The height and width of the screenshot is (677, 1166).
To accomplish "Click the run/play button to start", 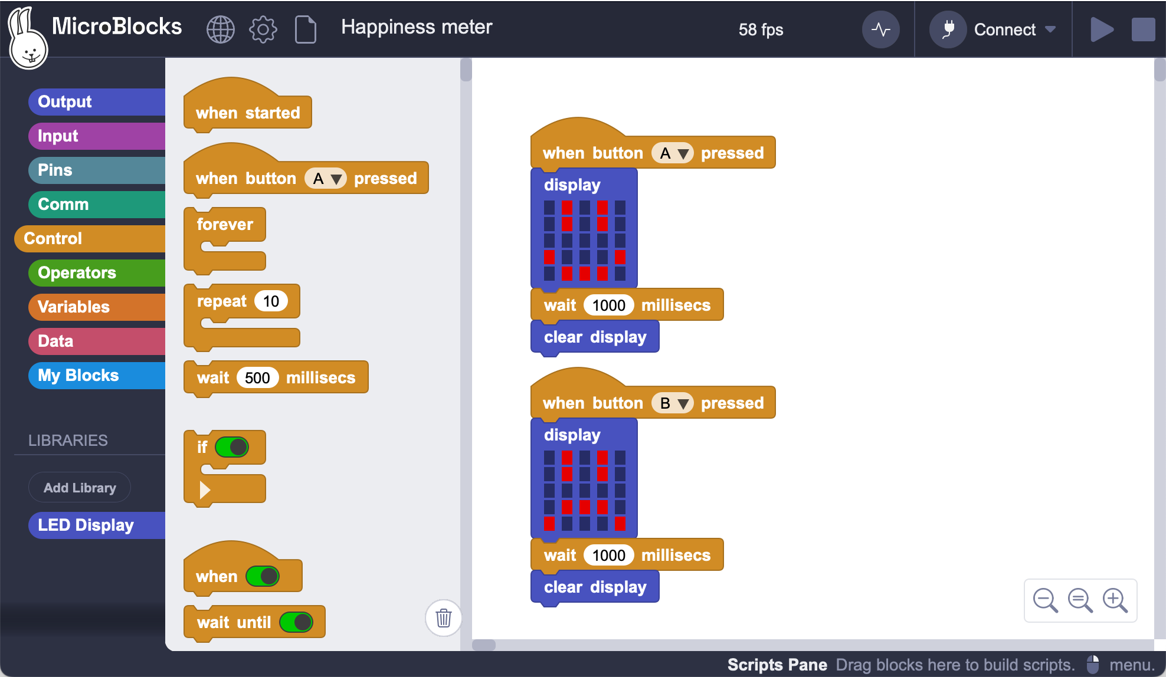I will [1102, 29].
